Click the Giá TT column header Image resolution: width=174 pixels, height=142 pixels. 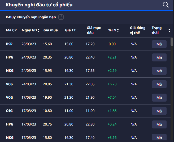(70, 30)
